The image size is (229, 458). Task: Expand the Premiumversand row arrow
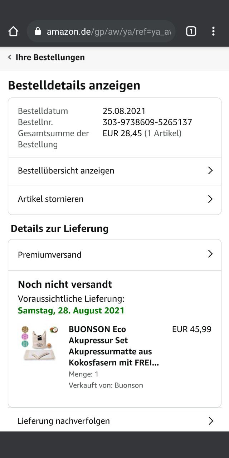(210, 254)
